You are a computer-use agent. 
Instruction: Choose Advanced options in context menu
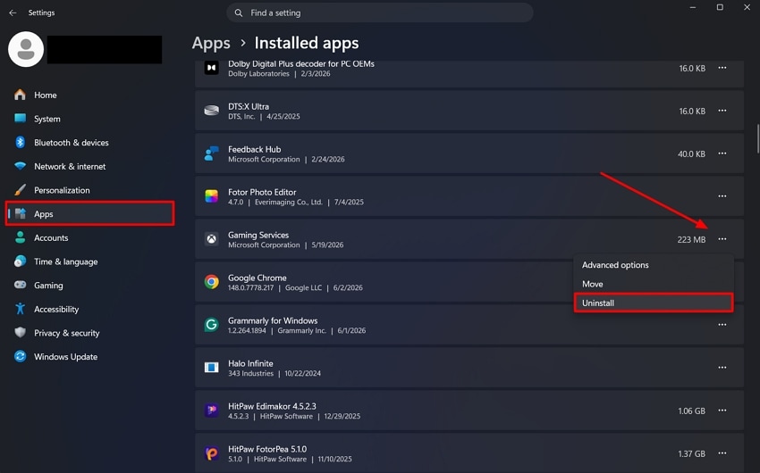coord(654,265)
